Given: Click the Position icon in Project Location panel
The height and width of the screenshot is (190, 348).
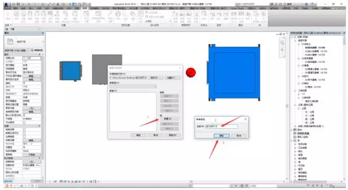Looking at the screenshot, I should pos(133,15).
